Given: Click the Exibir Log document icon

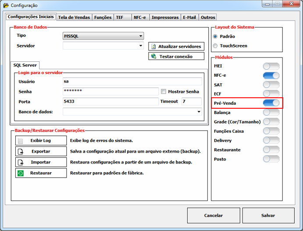Looking at the screenshot, I should click(x=20, y=141).
